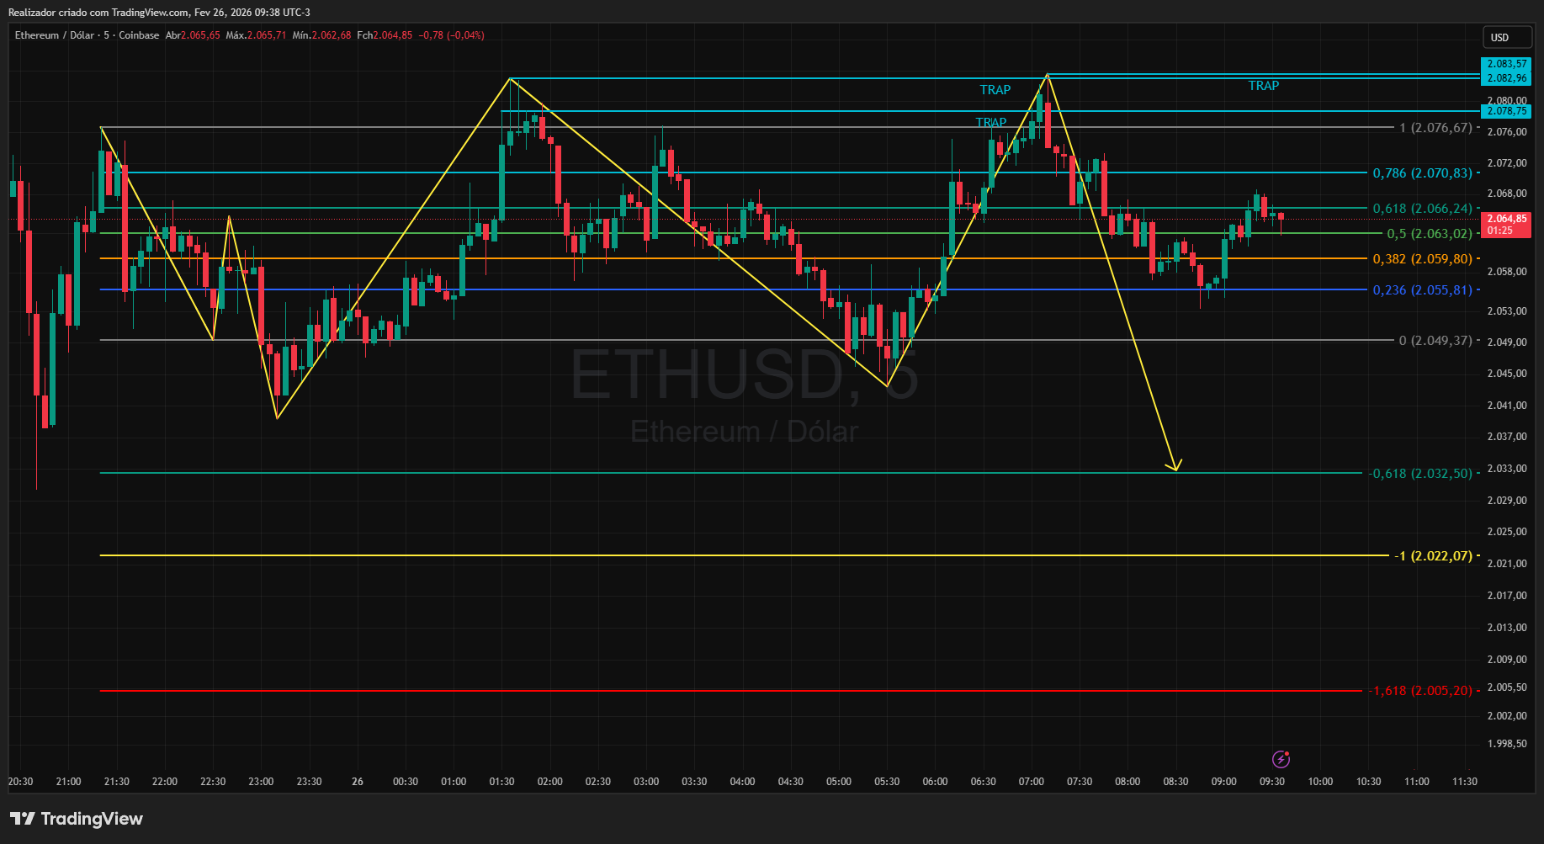Click the 2.083,57 price tag on the axis
The width and height of the screenshot is (1544, 844).
pyautogui.click(x=1506, y=64)
